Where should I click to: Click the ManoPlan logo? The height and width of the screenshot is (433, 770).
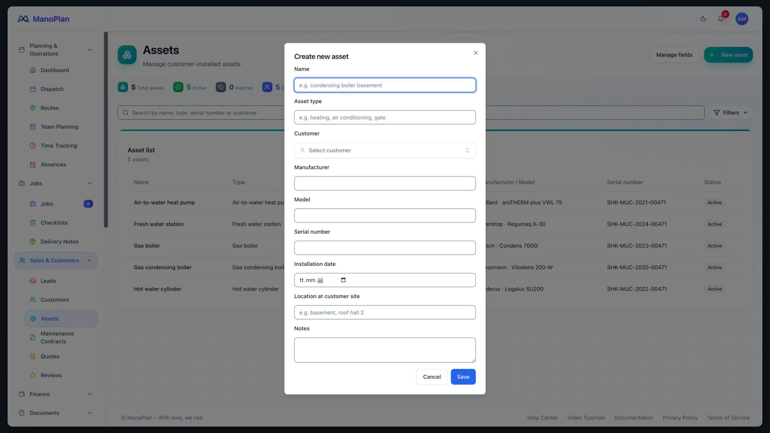pos(43,19)
